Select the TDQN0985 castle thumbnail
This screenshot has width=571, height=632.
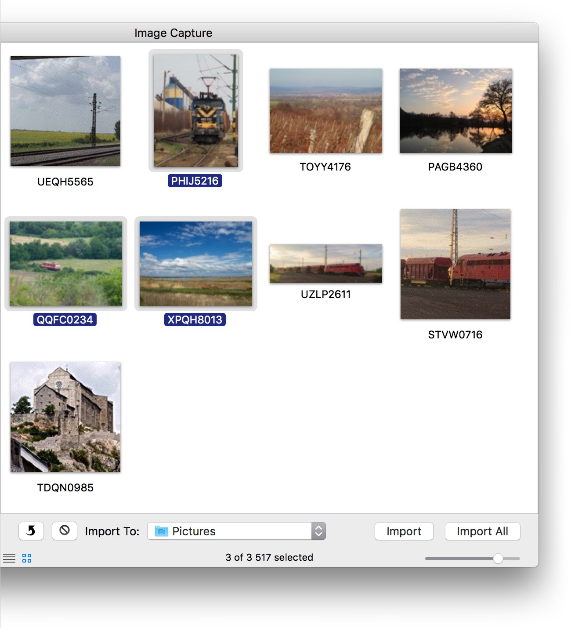pos(65,417)
